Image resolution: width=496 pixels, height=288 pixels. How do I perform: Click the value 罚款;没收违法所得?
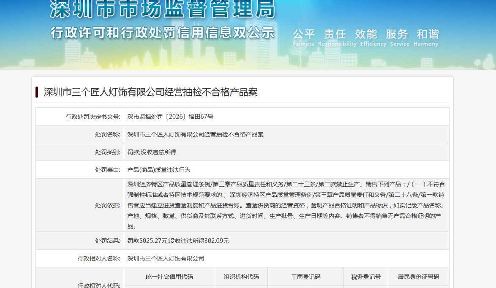pos(152,152)
